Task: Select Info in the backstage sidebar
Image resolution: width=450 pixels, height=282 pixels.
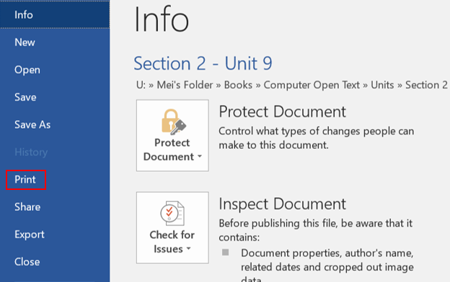Action: click(x=55, y=14)
